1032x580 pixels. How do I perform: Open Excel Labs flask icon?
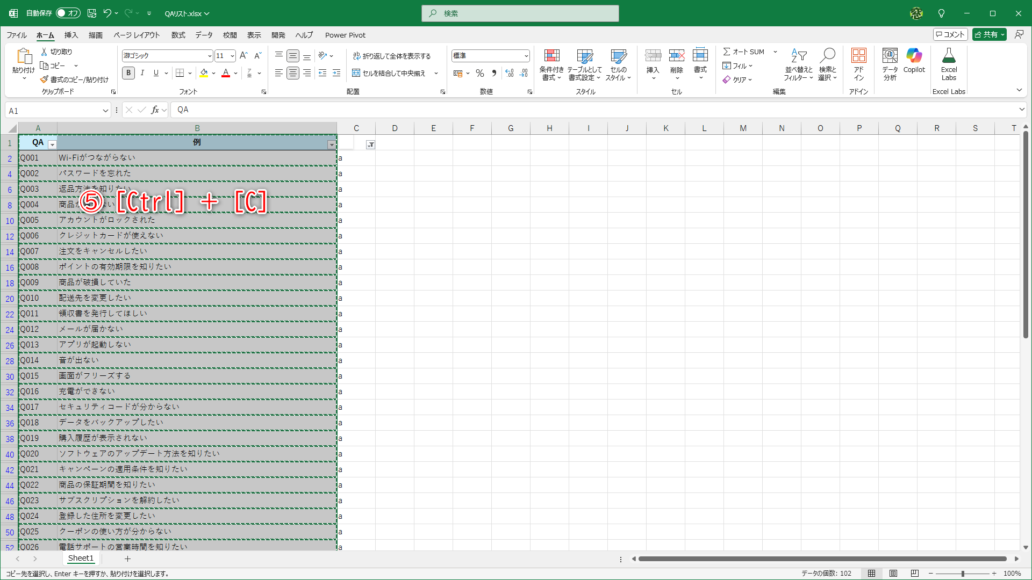[949, 56]
